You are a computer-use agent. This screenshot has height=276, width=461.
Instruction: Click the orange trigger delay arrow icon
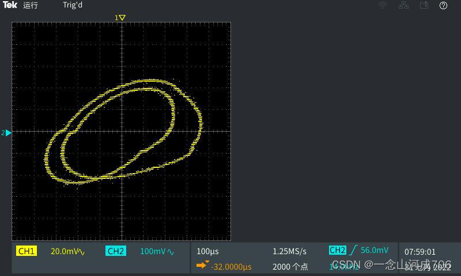(203, 264)
